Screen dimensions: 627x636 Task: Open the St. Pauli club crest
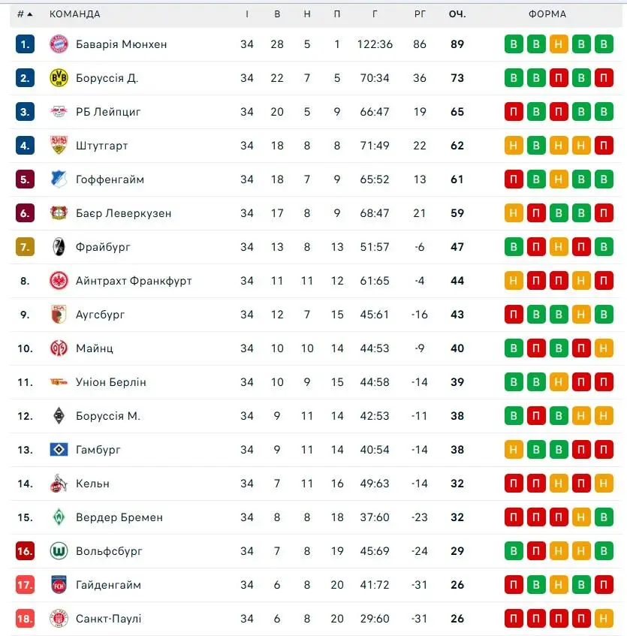[x=59, y=619]
